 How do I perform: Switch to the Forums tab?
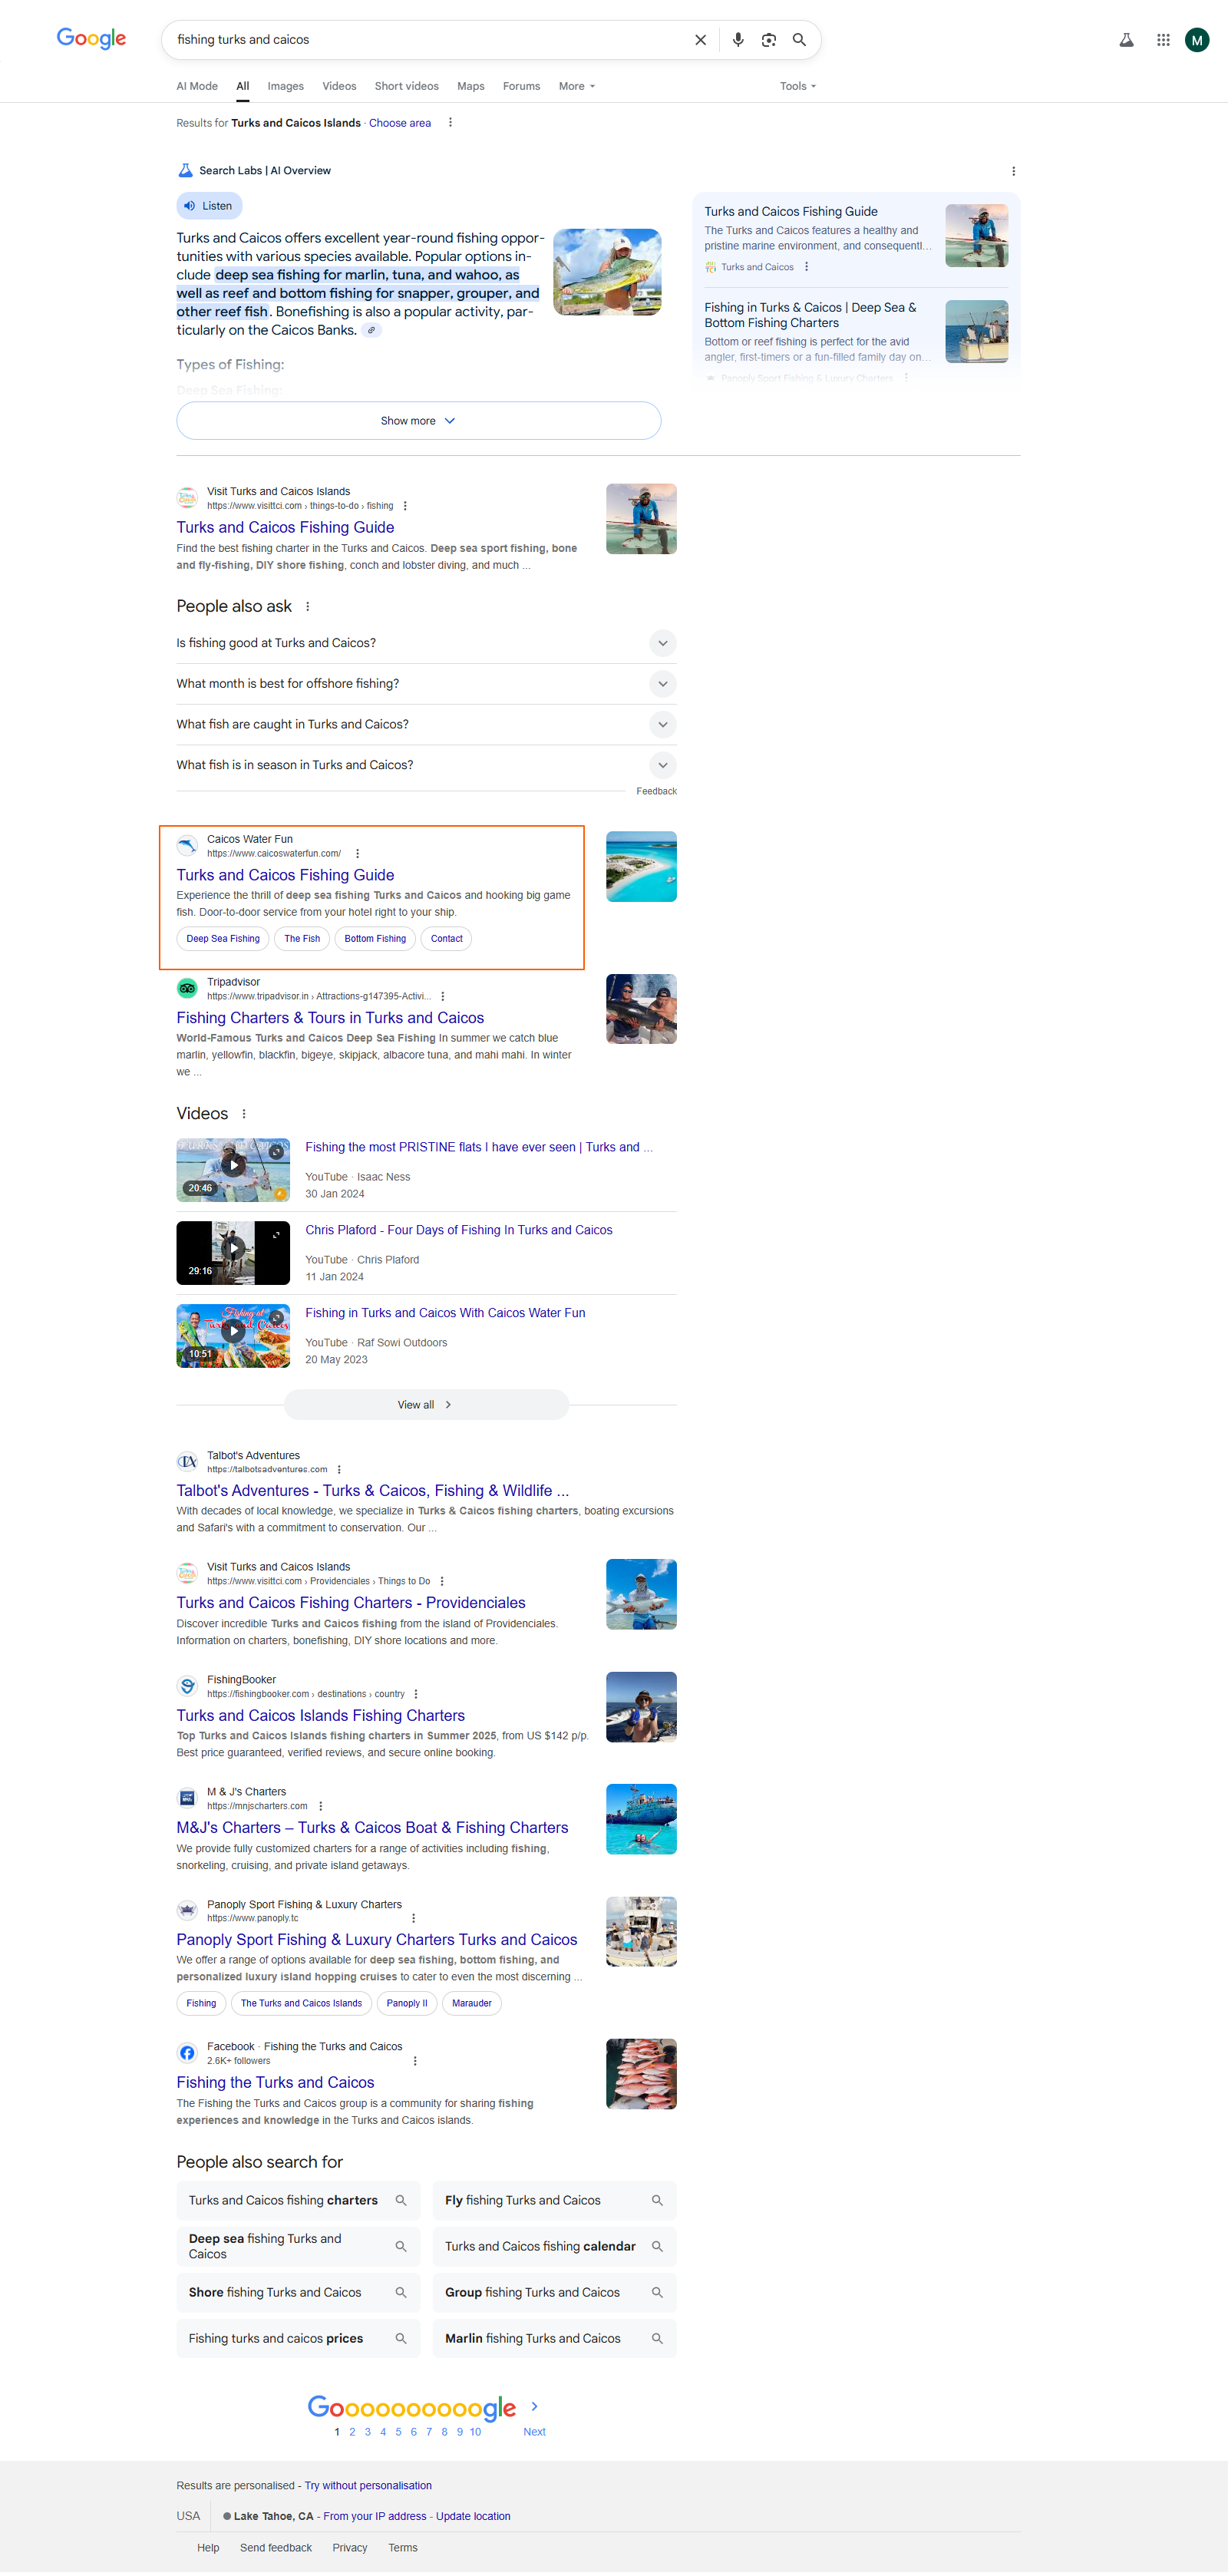click(x=521, y=86)
